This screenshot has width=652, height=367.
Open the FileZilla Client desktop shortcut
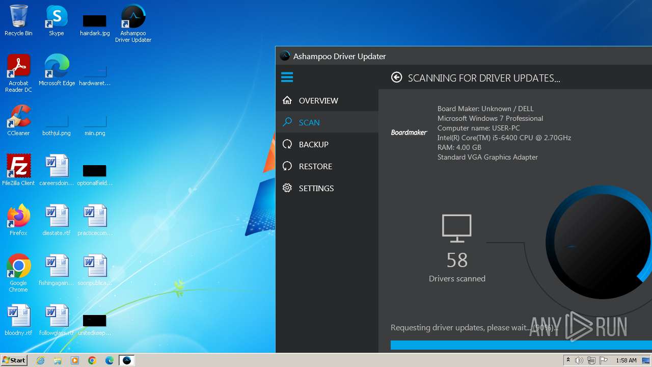[18, 171]
